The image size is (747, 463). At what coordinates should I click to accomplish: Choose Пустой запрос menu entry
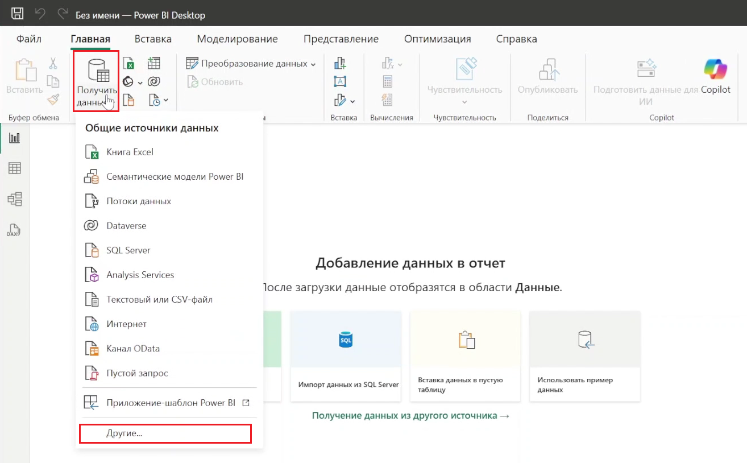(169, 373)
